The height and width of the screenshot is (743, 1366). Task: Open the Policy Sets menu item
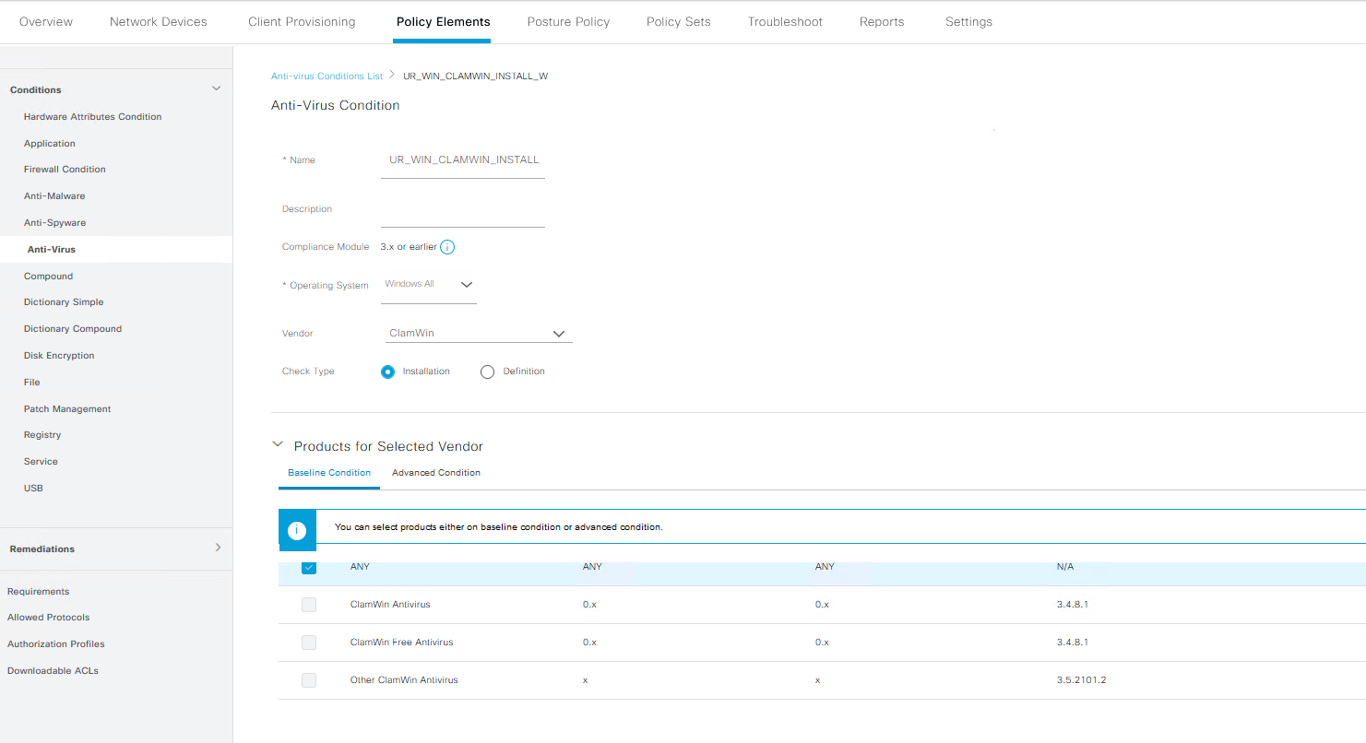pyautogui.click(x=678, y=21)
